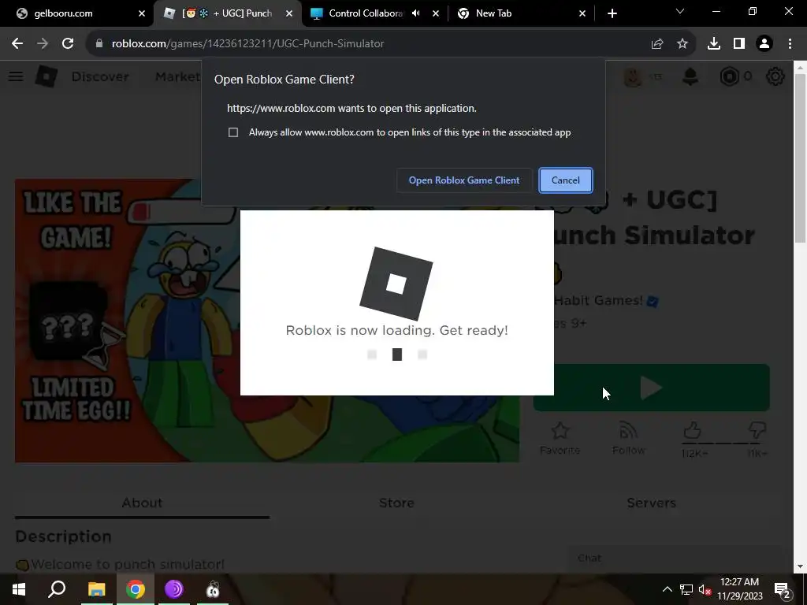Open the Roblox settings gear
The width and height of the screenshot is (807, 605).
coord(775,76)
